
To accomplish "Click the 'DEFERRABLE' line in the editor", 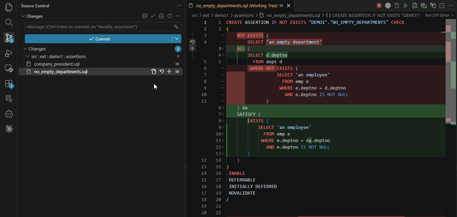I will click(x=242, y=180).
